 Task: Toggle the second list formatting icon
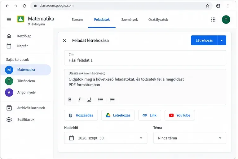click(x=112, y=99)
